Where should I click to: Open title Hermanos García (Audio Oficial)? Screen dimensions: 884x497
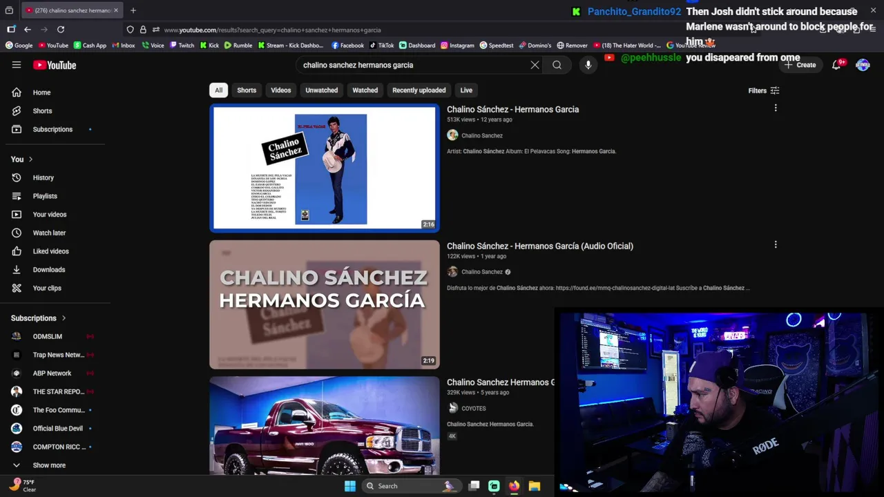click(540, 246)
